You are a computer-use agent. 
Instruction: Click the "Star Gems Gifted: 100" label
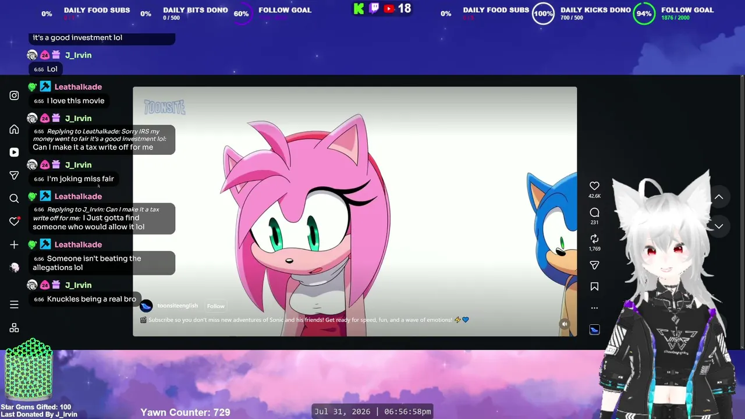[x=36, y=407]
